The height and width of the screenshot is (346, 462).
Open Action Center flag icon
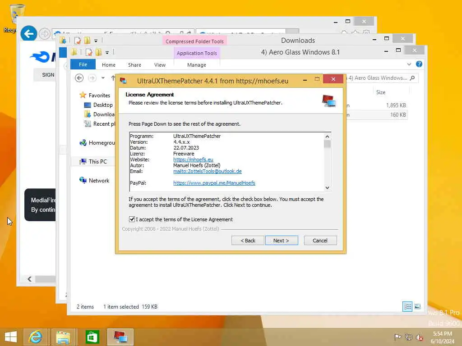coord(397,337)
